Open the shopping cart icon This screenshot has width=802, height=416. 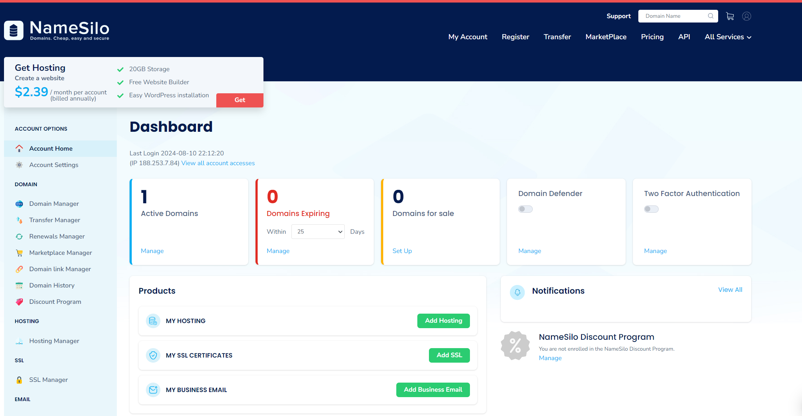point(730,16)
